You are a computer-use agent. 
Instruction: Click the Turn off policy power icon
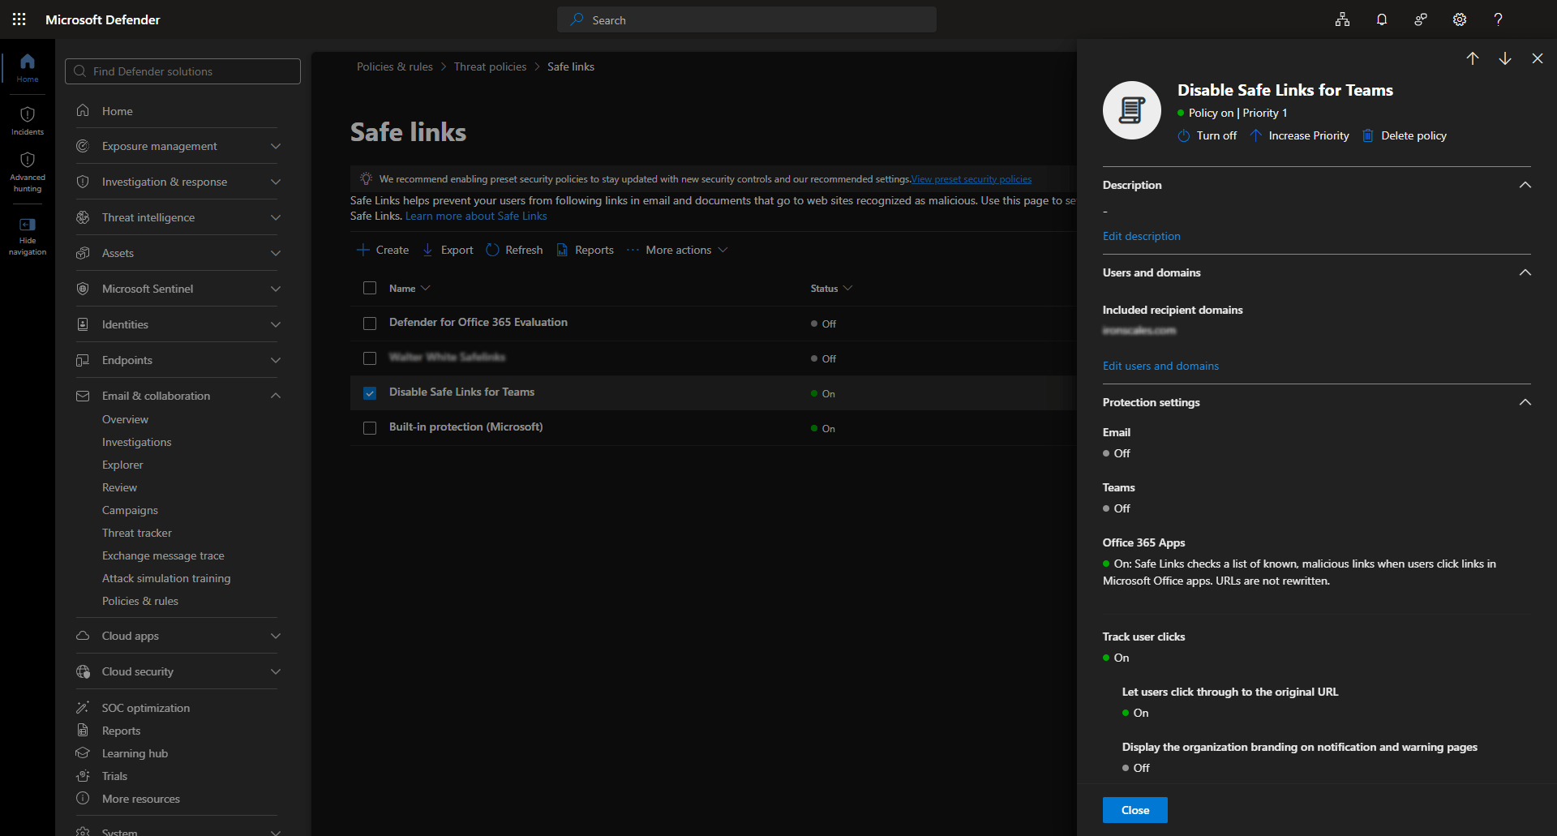click(1207, 135)
